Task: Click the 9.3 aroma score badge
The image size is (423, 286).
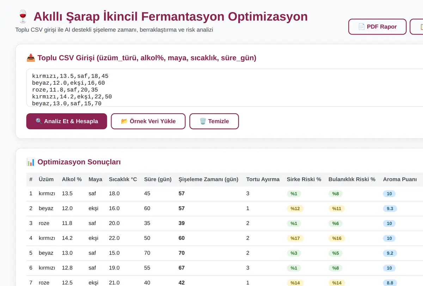Action: pos(390,208)
